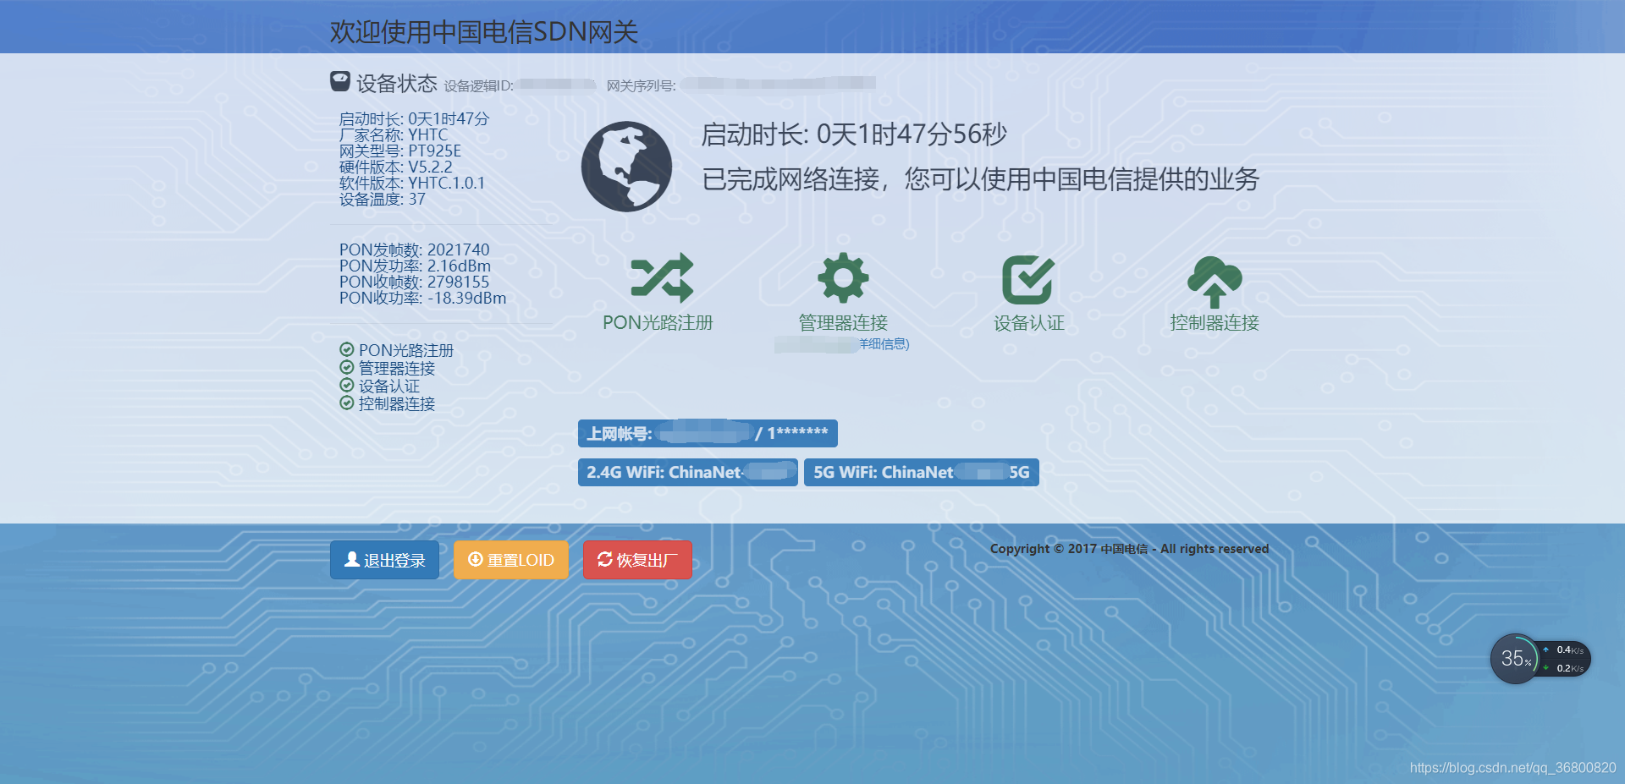Click the 恢复出厂 factory reset button
Screen dimensions: 1625x784
click(x=637, y=560)
